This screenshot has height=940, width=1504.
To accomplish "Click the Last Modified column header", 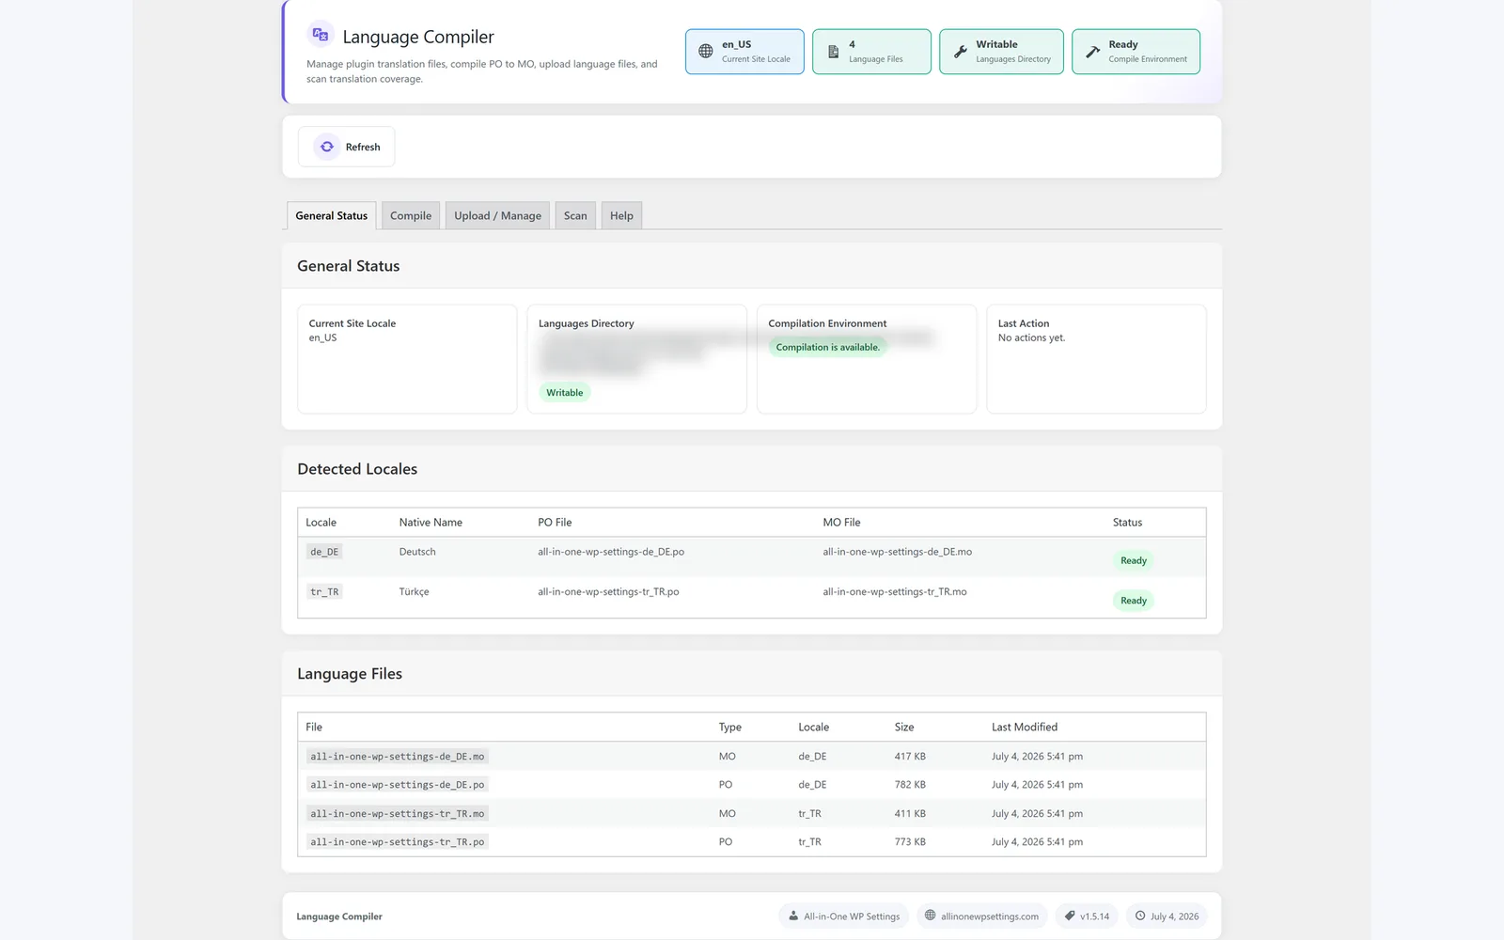I will [1025, 728].
